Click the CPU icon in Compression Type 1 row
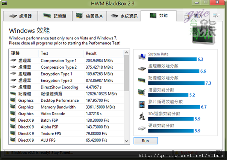The image size is (227, 160). coord(13,60)
